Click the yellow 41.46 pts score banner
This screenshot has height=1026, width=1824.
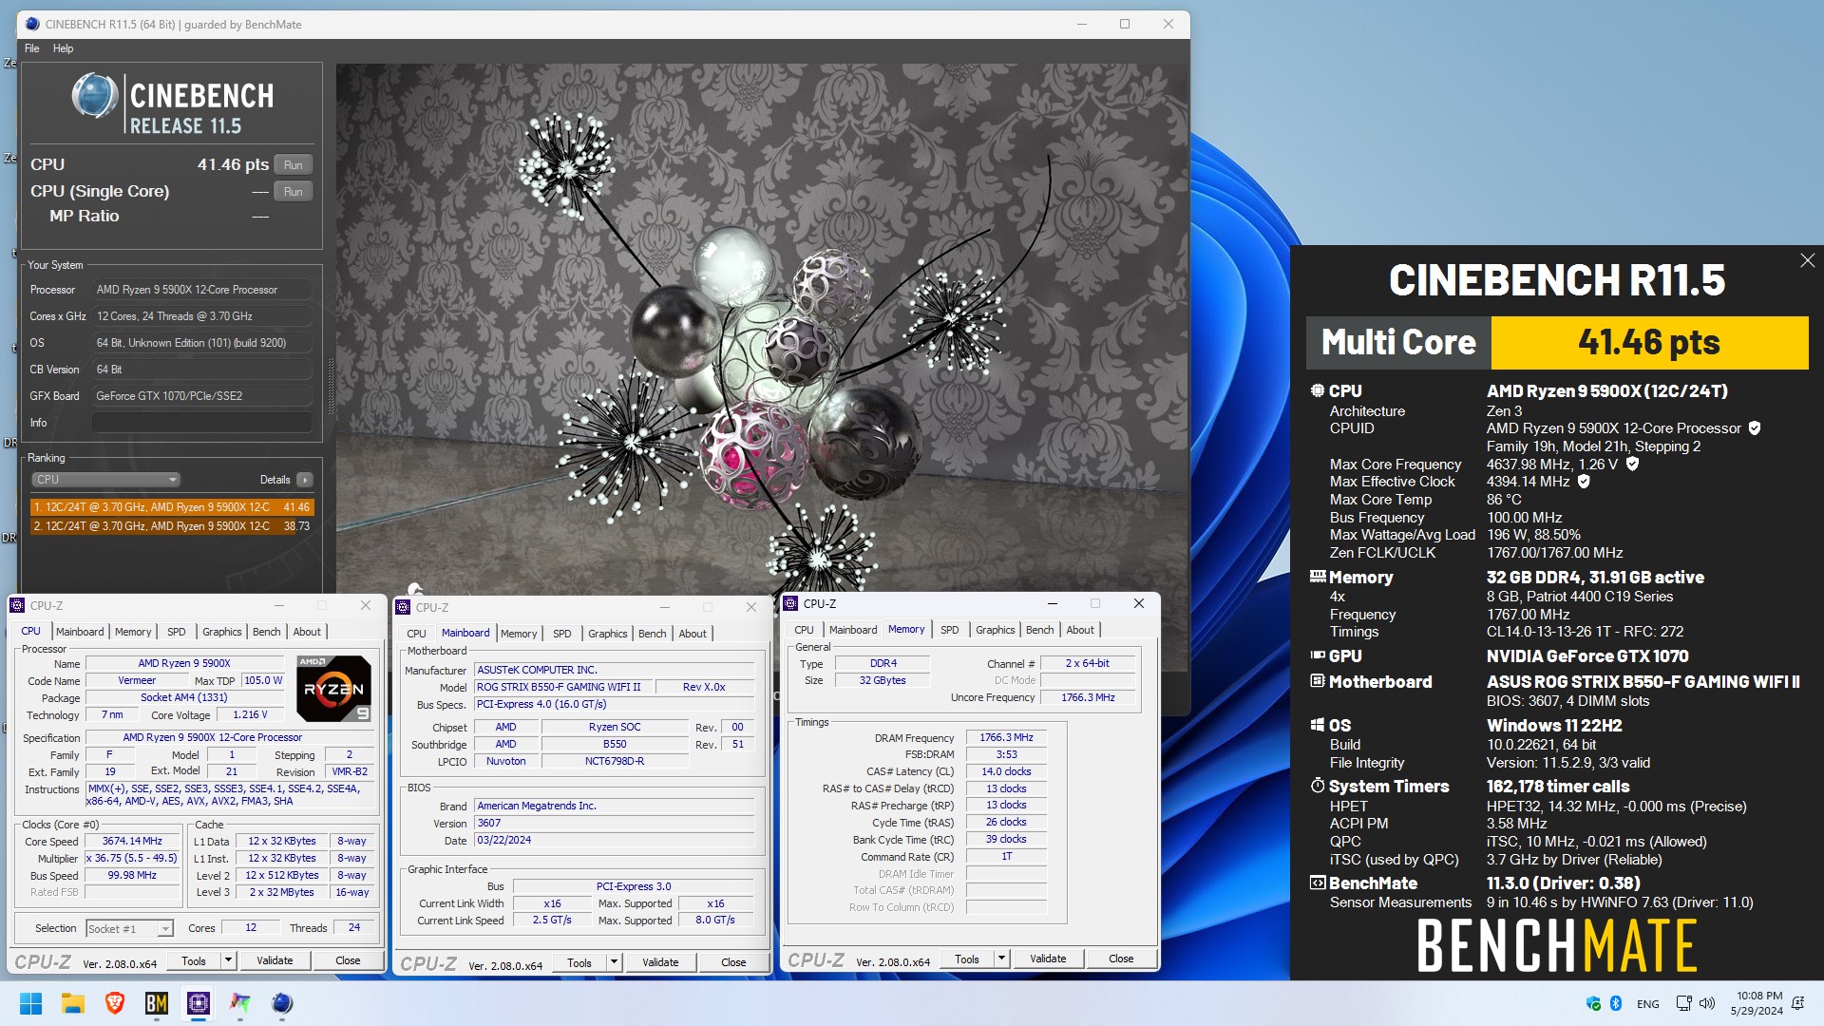[x=1649, y=342]
